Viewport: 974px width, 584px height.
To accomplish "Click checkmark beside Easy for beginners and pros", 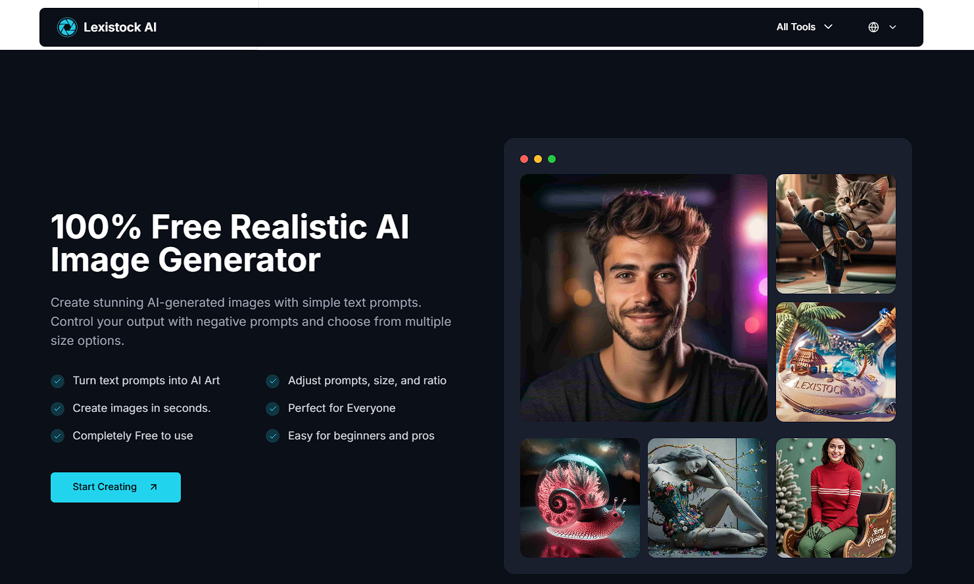I will 273,436.
